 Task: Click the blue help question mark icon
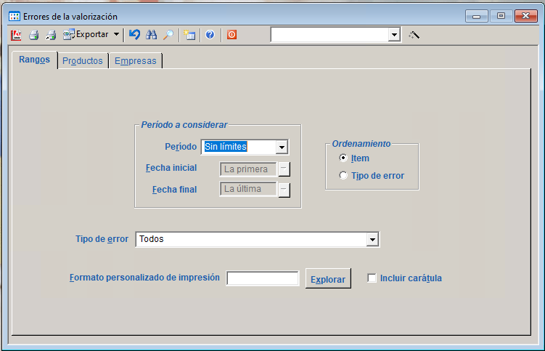tap(210, 34)
